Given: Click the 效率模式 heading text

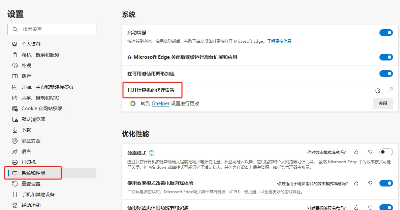Looking at the screenshot, I should (x=137, y=153).
